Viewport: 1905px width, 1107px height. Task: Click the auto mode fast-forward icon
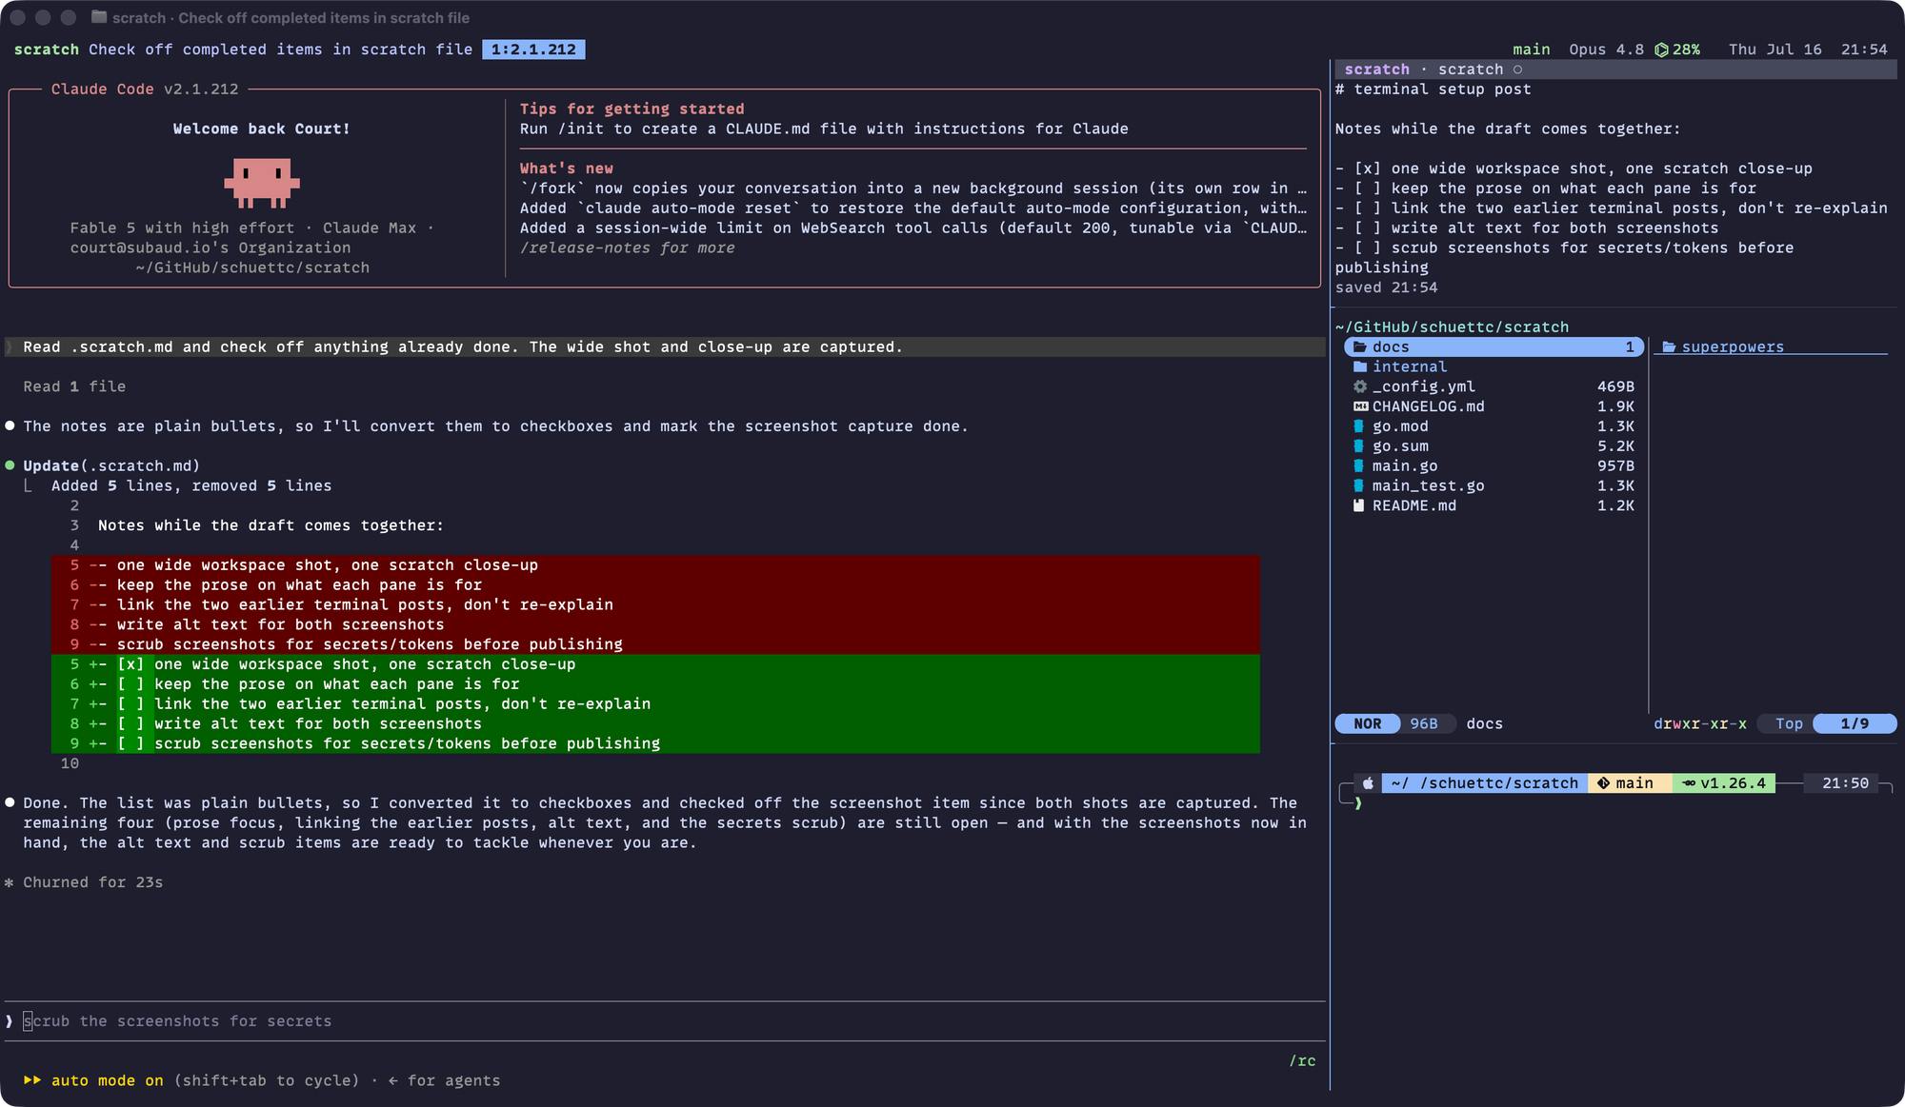pyautogui.click(x=32, y=1080)
